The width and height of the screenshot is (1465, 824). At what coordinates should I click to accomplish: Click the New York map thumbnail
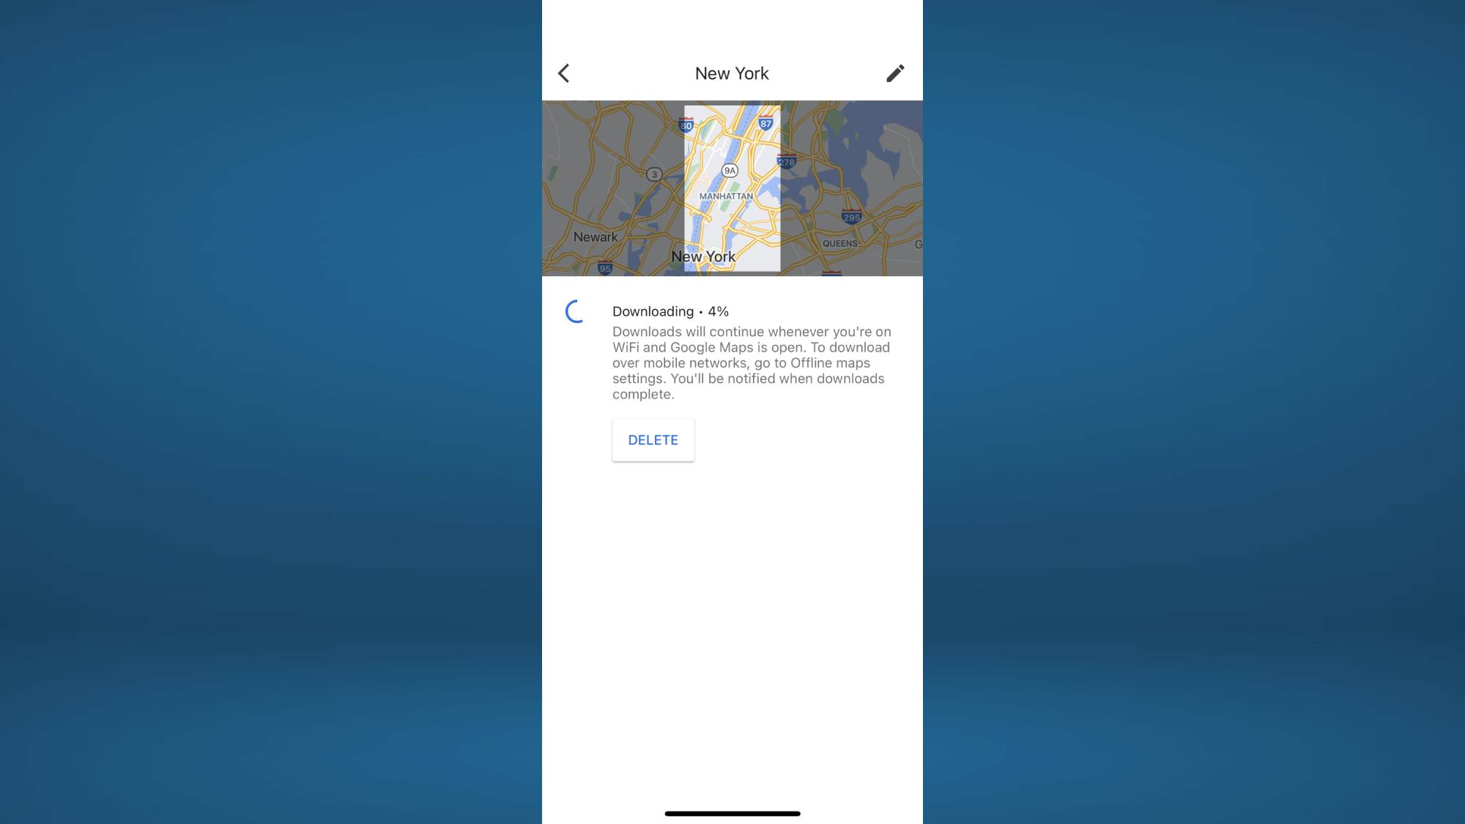(732, 188)
